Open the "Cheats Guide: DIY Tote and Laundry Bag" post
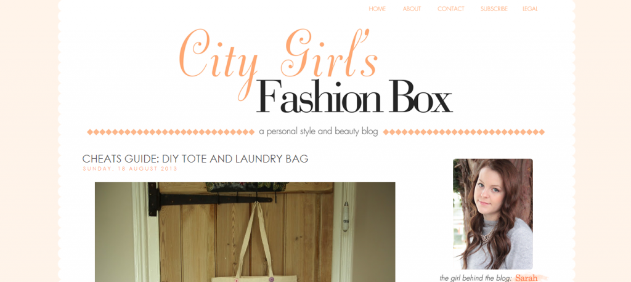Screen dimensions: 631x282 pyautogui.click(x=195, y=159)
